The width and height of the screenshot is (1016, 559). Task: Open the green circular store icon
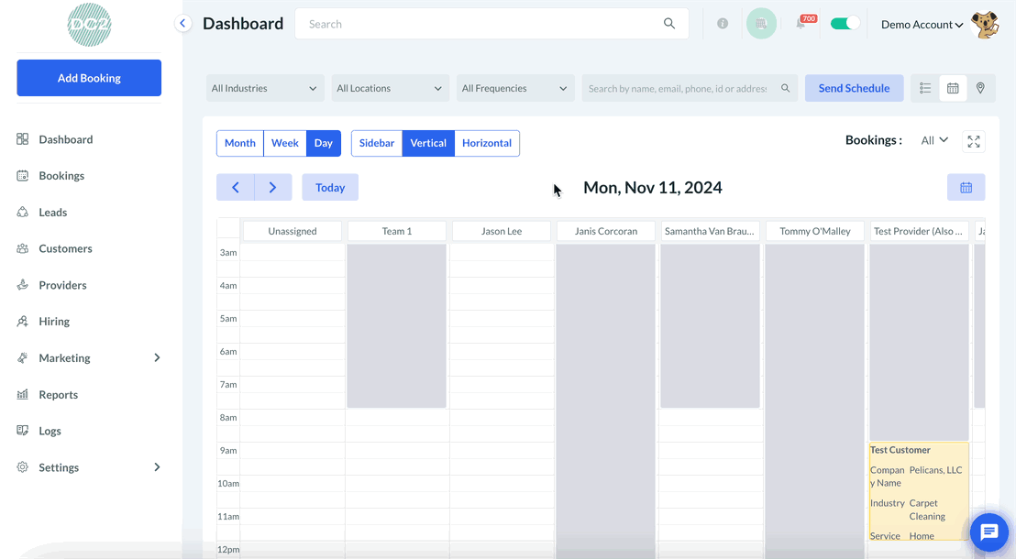(761, 23)
